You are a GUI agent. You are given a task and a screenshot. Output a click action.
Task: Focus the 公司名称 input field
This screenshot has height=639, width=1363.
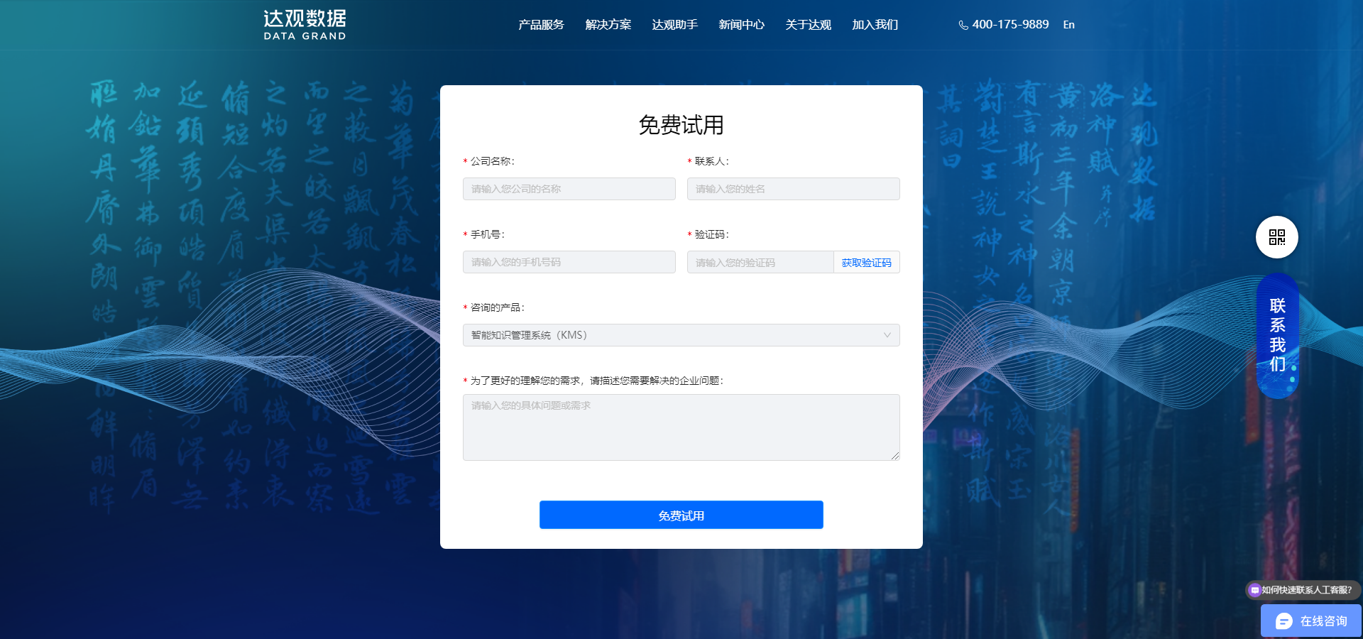[x=569, y=189]
